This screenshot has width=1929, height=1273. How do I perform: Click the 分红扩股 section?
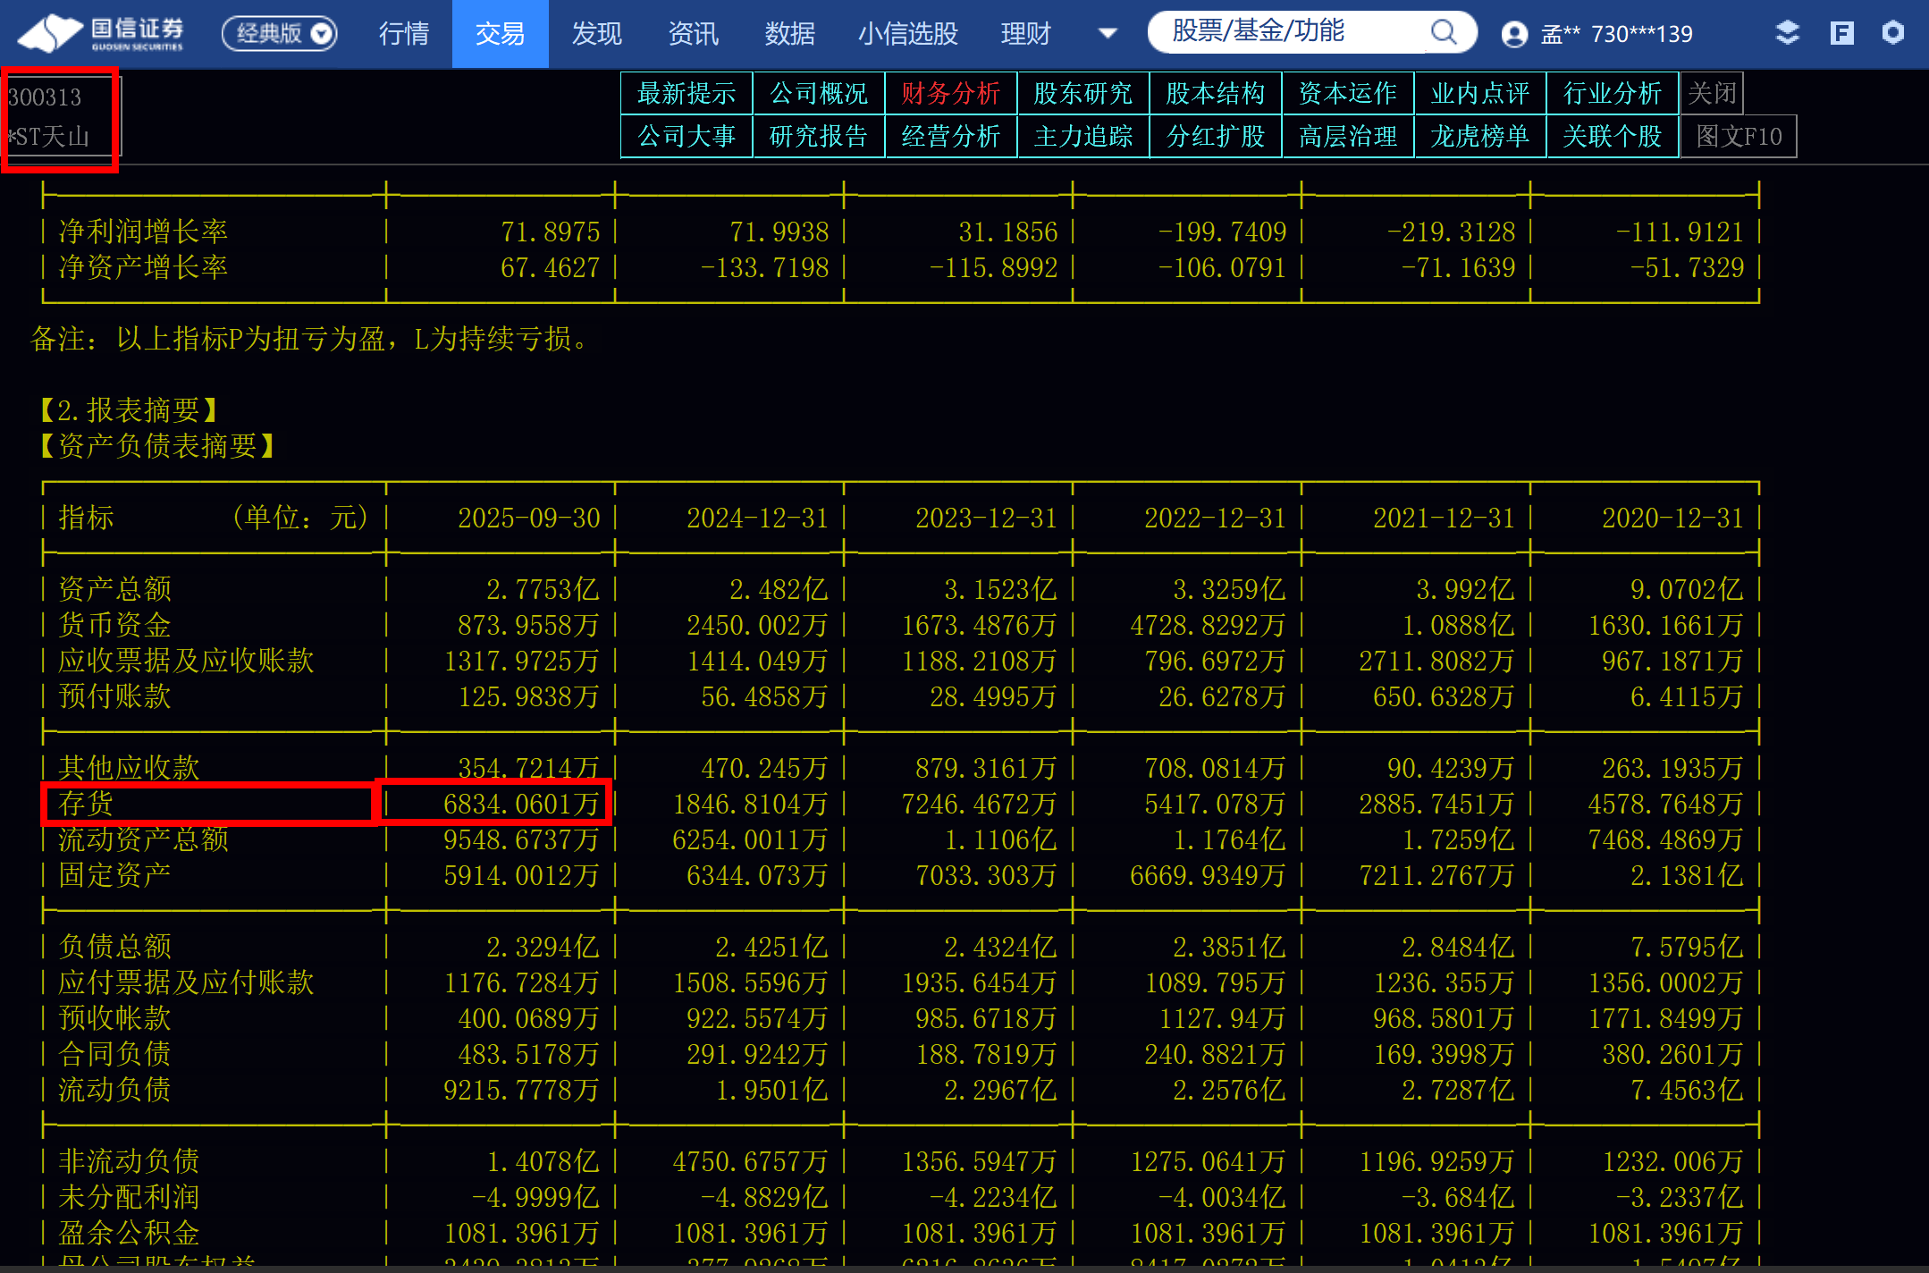pos(1215,136)
